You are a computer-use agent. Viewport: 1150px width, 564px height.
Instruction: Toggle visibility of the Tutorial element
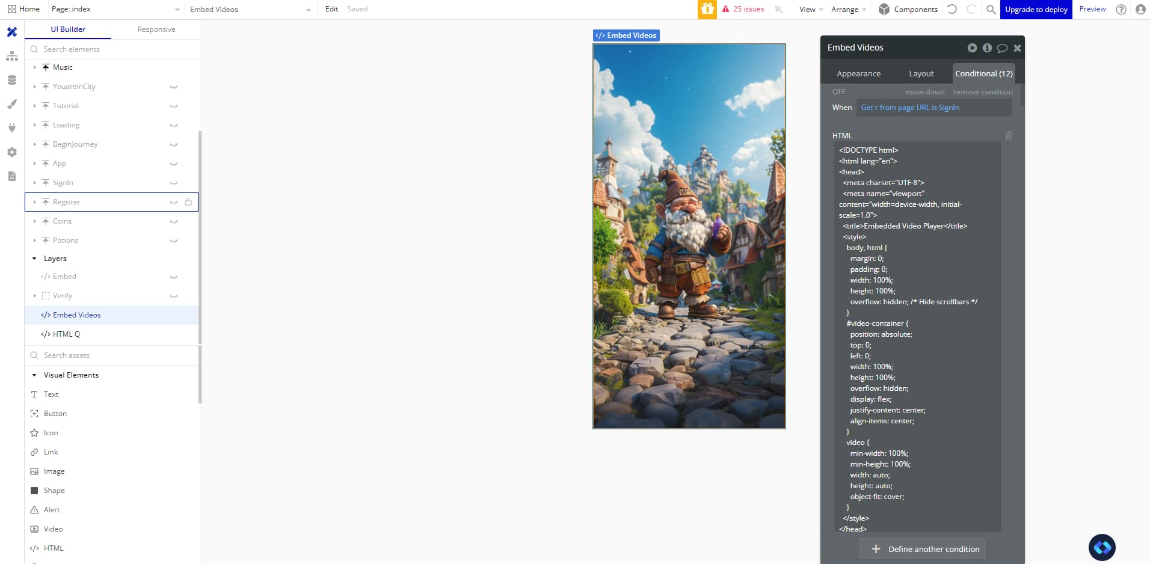tap(174, 106)
